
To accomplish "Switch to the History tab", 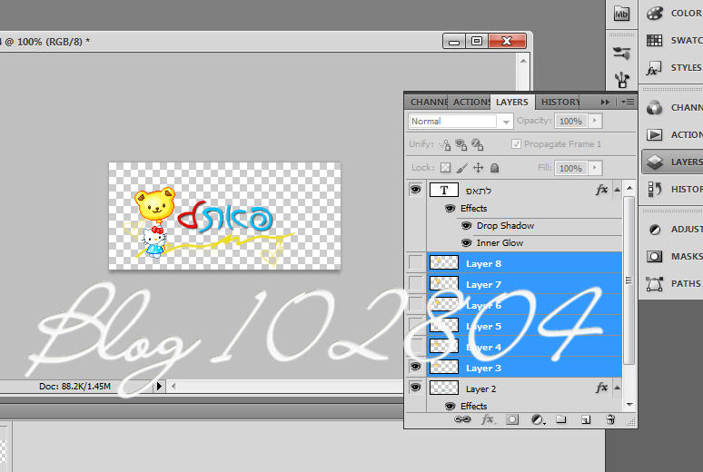I will point(560,103).
